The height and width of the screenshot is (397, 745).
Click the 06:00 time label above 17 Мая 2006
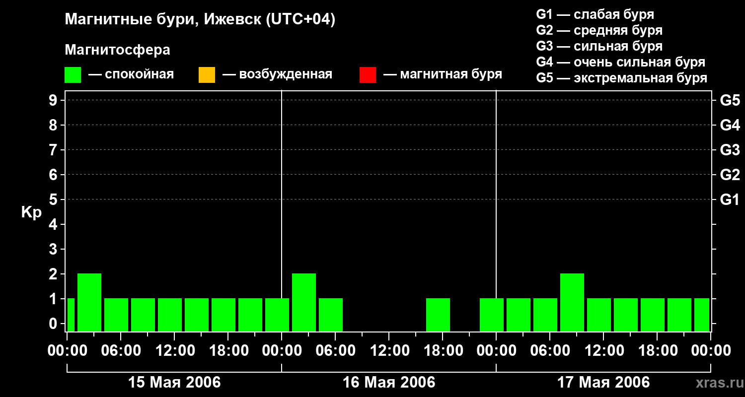click(x=550, y=351)
